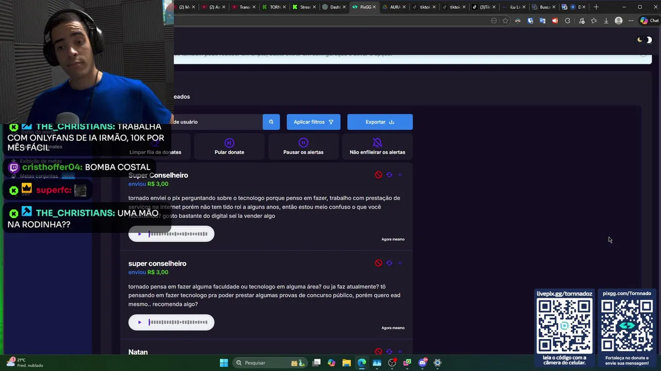
Task: Open the browser favorites list icon
Action: (593, 21)
